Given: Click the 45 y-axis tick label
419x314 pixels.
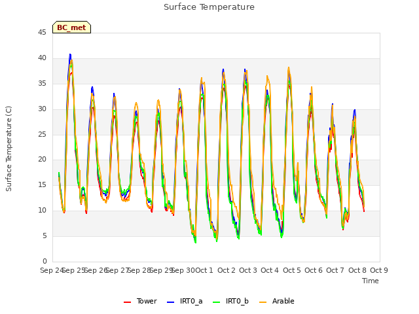Looking at the screenshot, I should click(x=42, y=33).
